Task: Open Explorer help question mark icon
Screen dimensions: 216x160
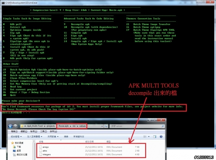Action: (161, 137)
